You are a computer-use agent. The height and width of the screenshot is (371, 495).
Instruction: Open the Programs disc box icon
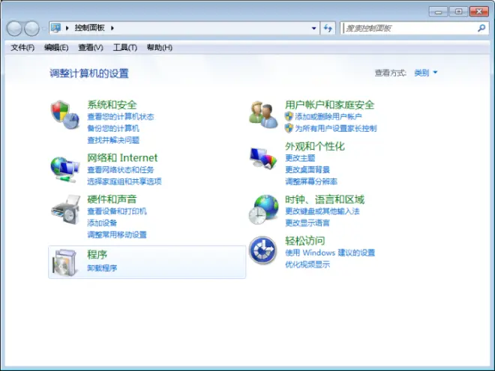click(x=65, y=262)
